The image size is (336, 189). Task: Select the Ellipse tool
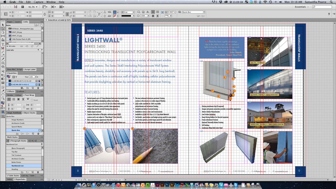[x=3, y=67]
